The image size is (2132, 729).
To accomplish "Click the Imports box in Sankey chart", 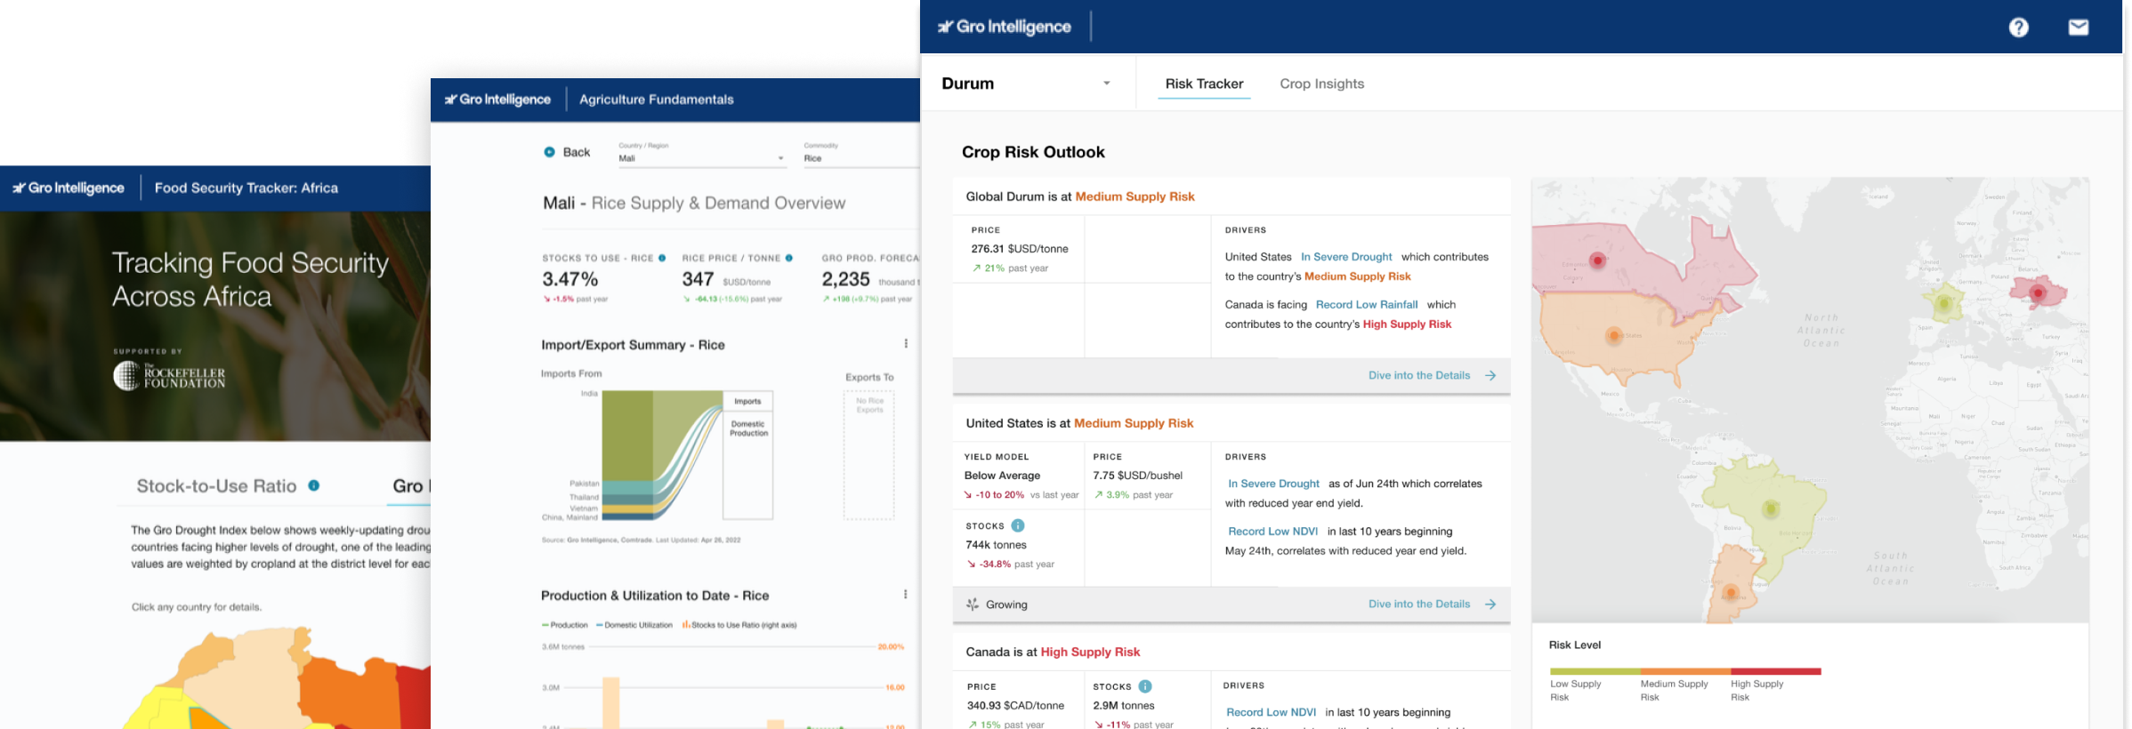I will coord(747,401).
